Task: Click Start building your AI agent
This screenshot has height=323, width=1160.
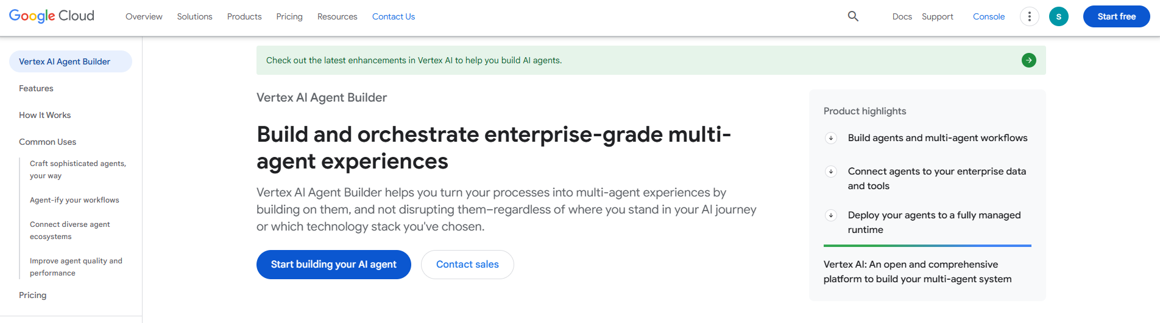Action: click(334, 265)
